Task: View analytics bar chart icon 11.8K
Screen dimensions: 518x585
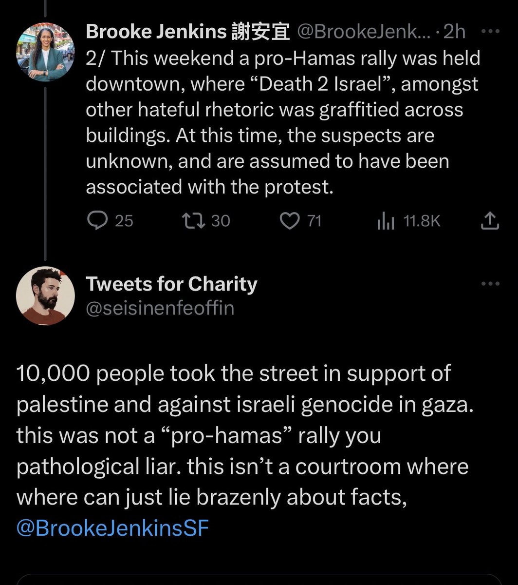Action: [x=386, y=221]
